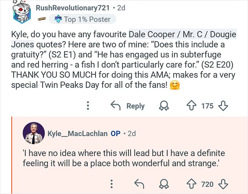
Task: Click reply arrow under Kyle__MacLachlan's comment
Action: point(139,184)
